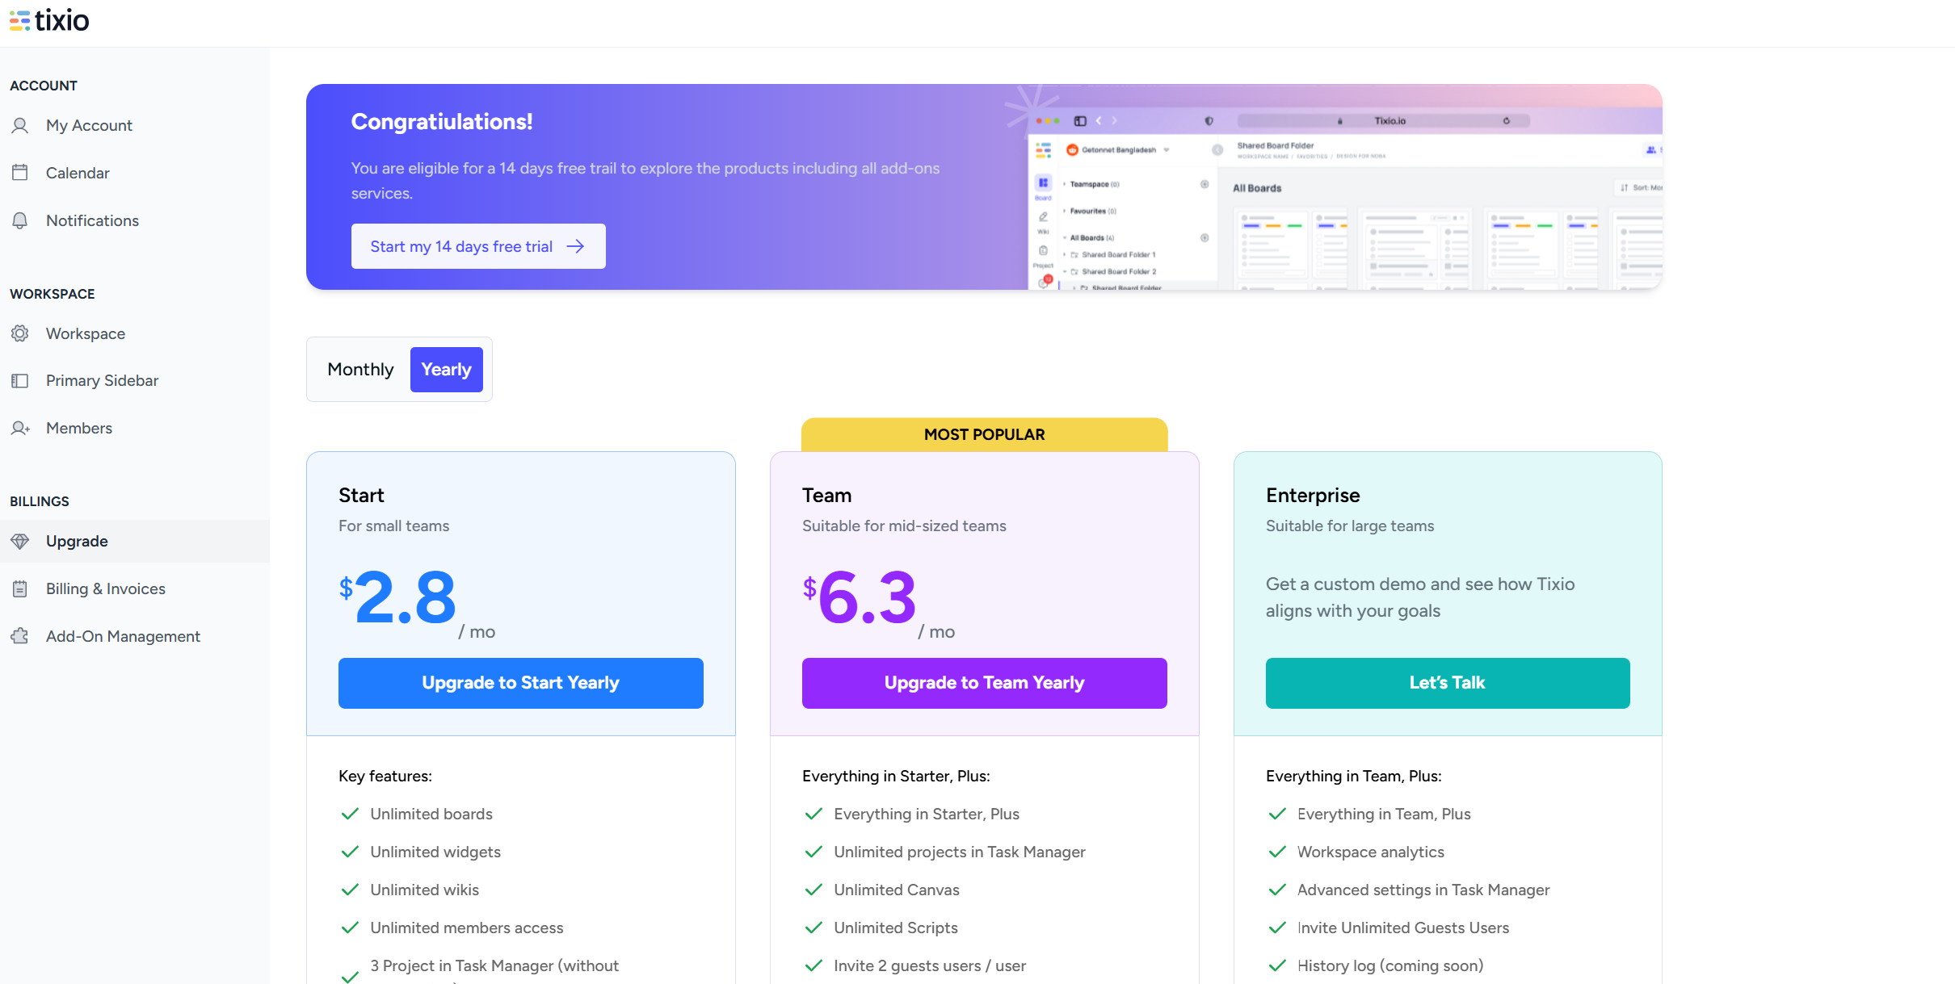Click the Upgrade diamond icon
This screenshot has height=984, width=1955.
[x=20, y=541]
